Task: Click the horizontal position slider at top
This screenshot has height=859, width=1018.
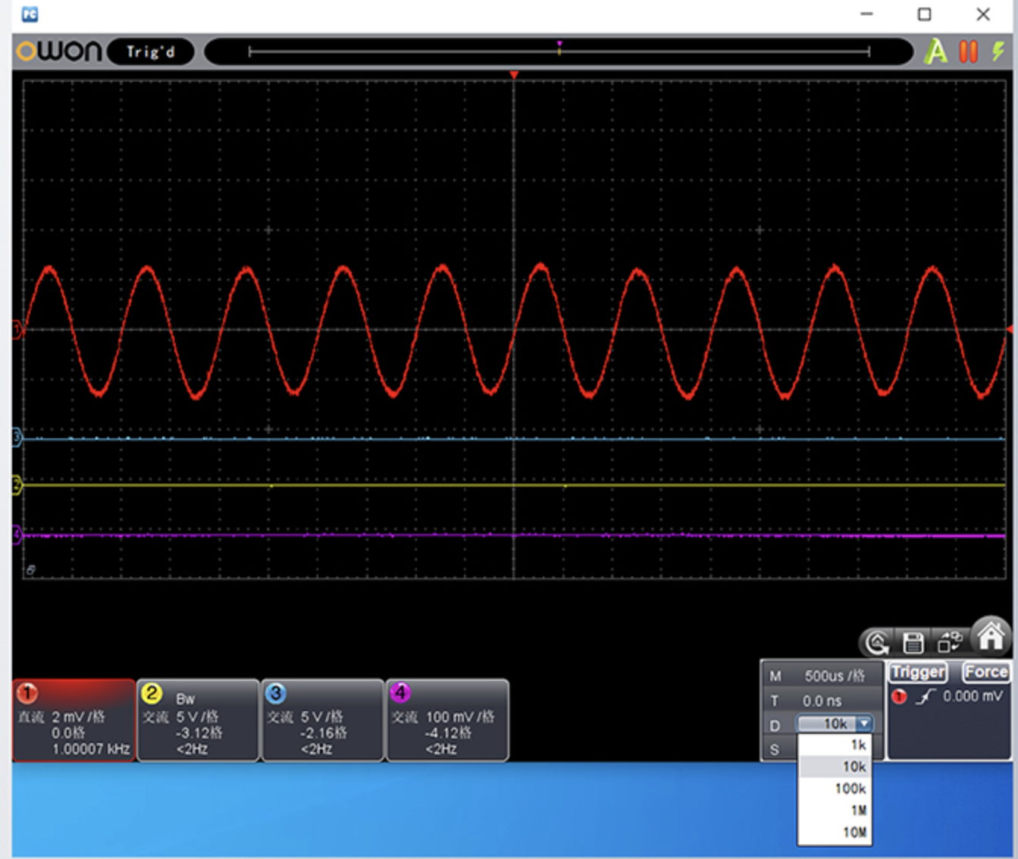Action: pos(559,52)
